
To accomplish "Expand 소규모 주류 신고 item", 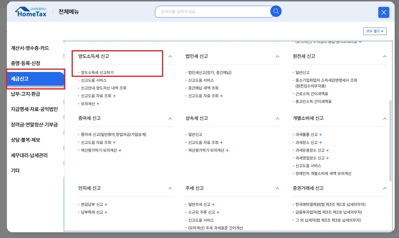I will pyautogui.click(x=218, y=212).
